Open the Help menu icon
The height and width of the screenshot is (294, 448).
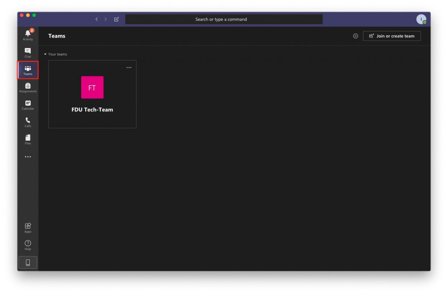(x=28, y=245)
